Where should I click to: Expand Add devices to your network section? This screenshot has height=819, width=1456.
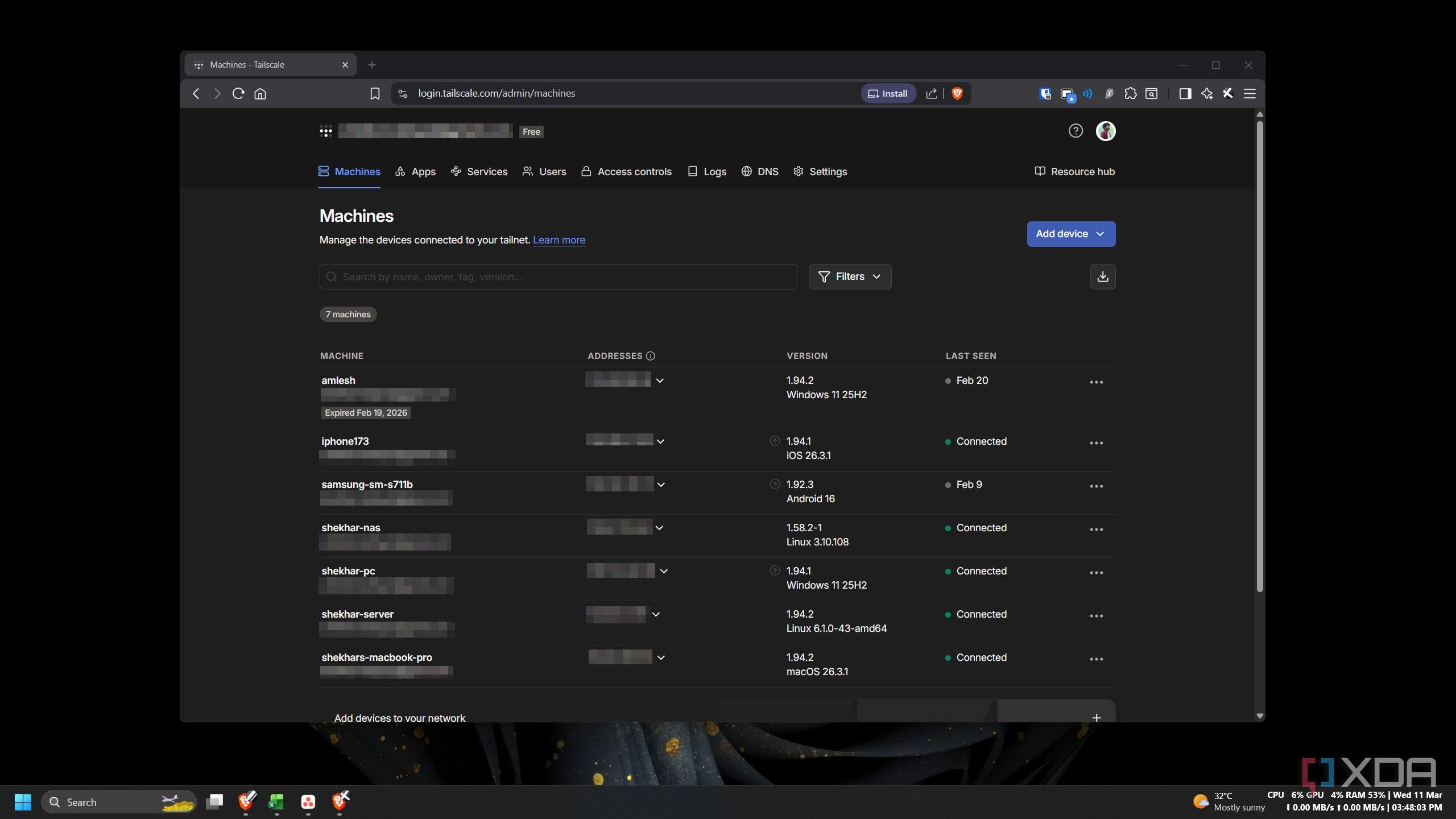pos(1096,718)
